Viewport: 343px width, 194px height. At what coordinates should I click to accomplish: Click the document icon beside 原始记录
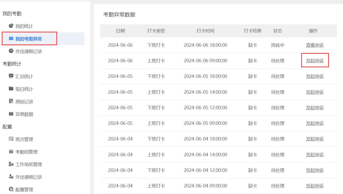click(x=11, y=101)
